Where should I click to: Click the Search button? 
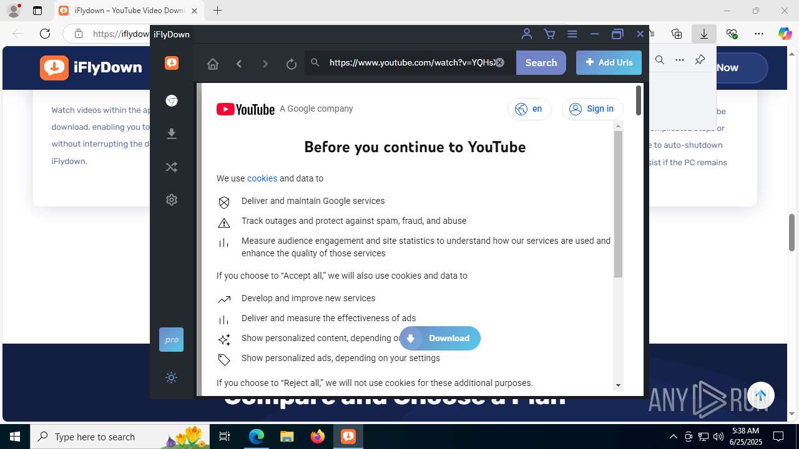click(x=541, y=62)
